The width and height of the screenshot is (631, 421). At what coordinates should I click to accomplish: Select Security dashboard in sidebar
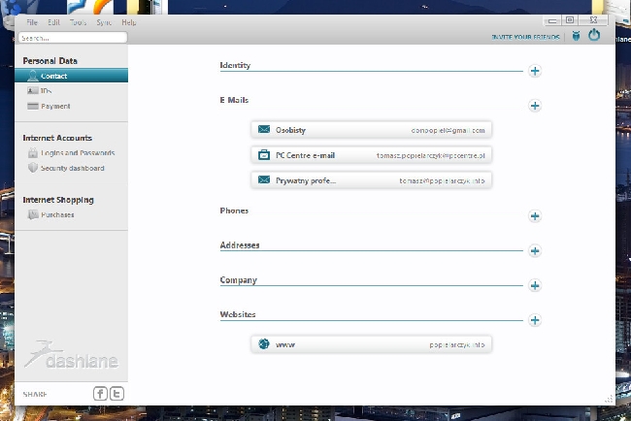72,168
